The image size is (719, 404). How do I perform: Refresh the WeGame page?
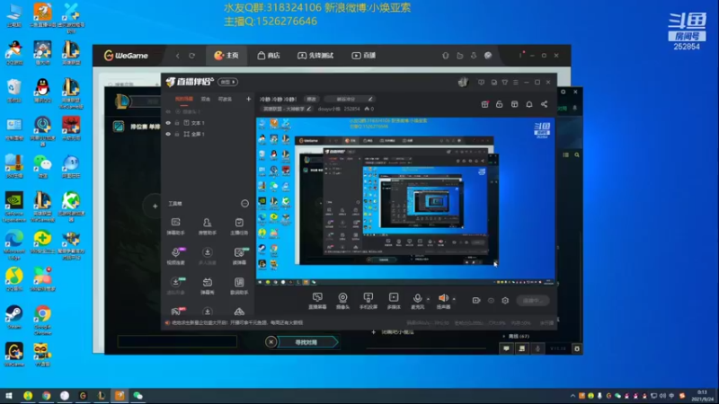pyautogui.click(x=191, y=56)
